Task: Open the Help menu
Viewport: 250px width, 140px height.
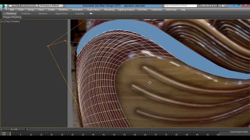Action: 183,10
